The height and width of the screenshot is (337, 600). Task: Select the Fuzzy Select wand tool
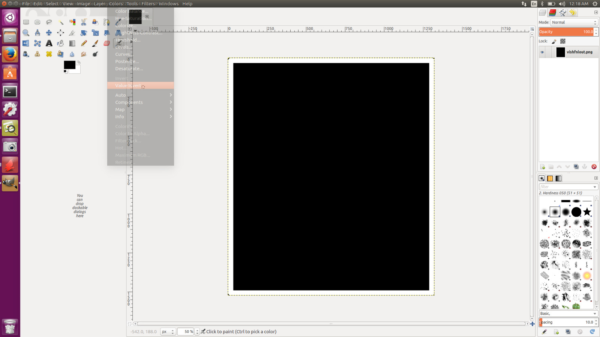point(61,22)
